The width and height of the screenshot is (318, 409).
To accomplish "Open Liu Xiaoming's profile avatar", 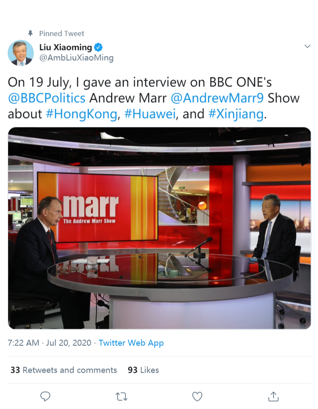I will [21, 53].
